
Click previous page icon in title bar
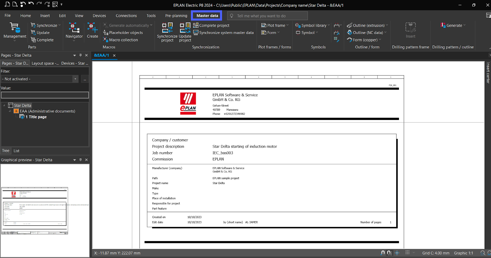tap(7, 4)
